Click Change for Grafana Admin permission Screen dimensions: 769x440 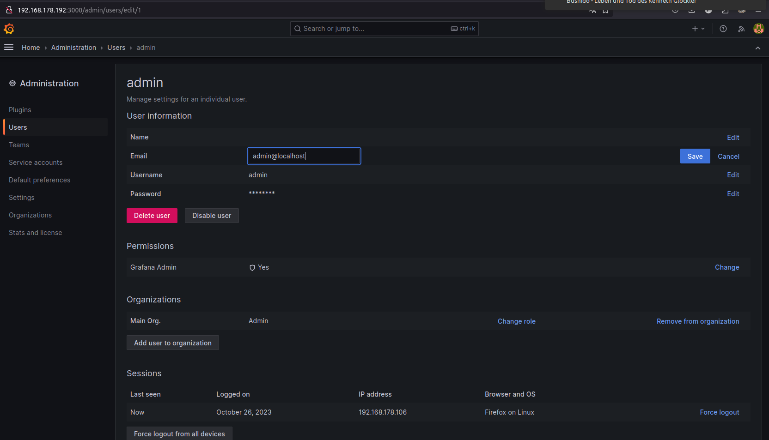[x=727, y=267]
